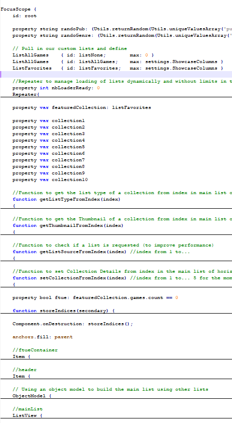
Task: Click the line with 'id: listFavorites;'
Action: pyautogui.click(x=118, y=68)
